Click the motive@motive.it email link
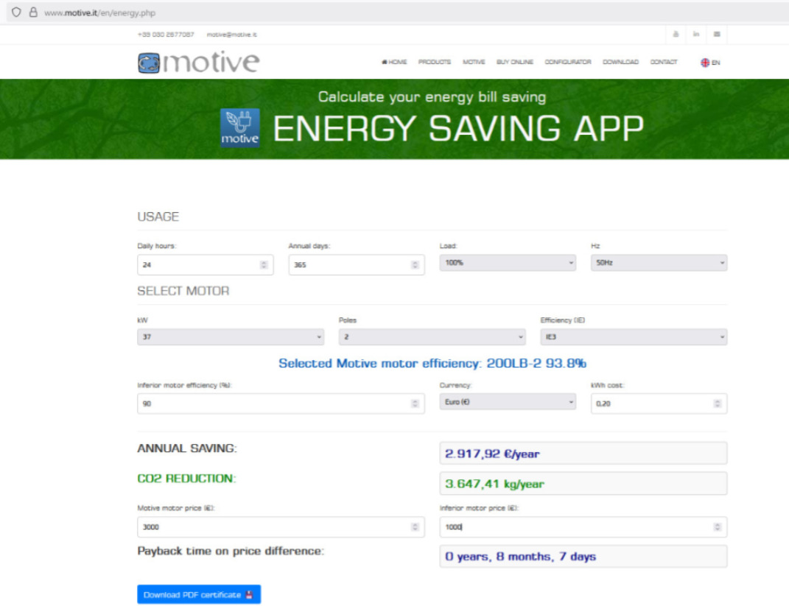 coord(231,34)
